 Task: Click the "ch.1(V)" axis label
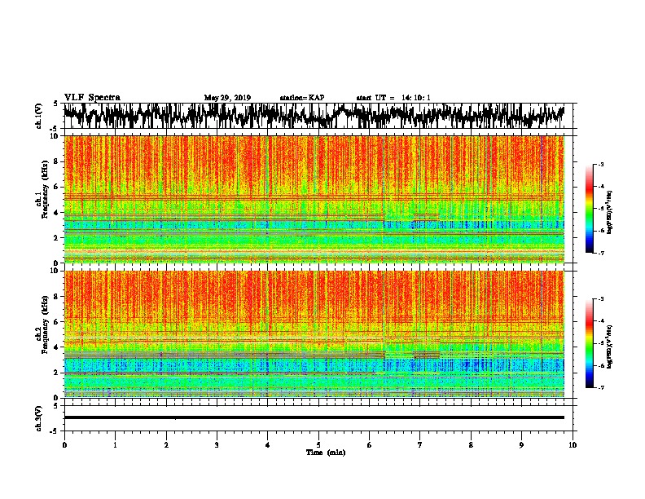pos(39,116)
